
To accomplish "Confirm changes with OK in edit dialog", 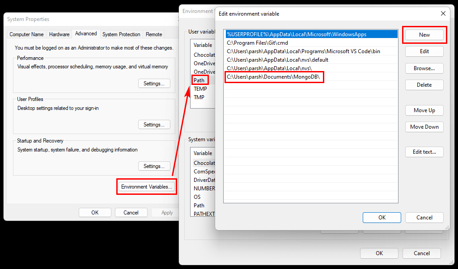I will (382, 218).
